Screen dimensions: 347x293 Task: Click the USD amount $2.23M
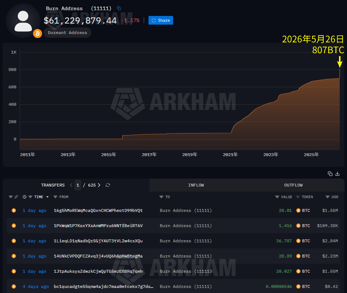click(x=330, y=256)
